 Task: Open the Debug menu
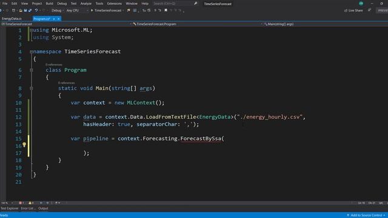click(62, 4)
